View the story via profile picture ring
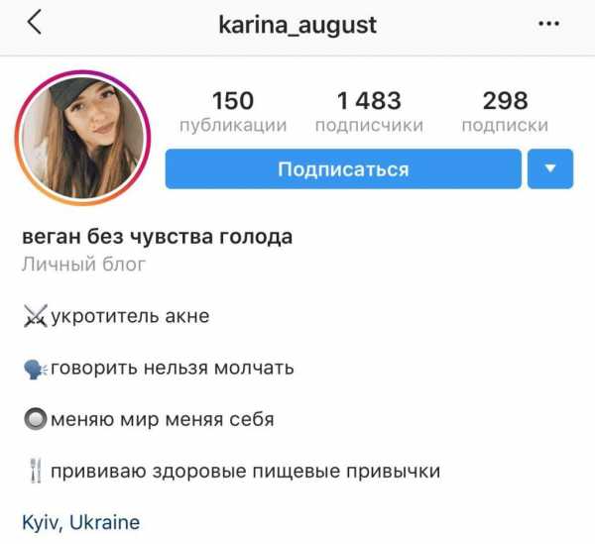595x544 pixels. (x=82, y=138)
